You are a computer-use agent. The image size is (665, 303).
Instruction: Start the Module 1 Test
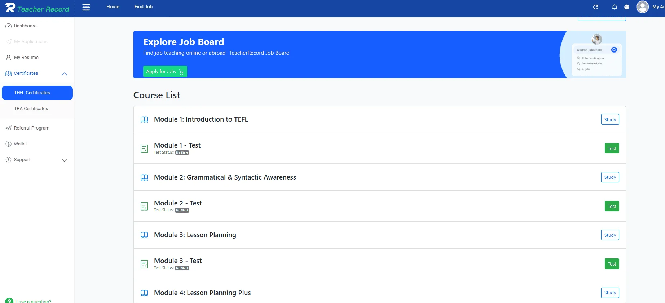pos(612,148)
